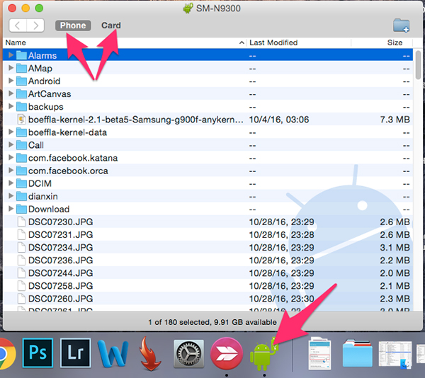Select file DSC07236.JPG by name

click(61, 260)
